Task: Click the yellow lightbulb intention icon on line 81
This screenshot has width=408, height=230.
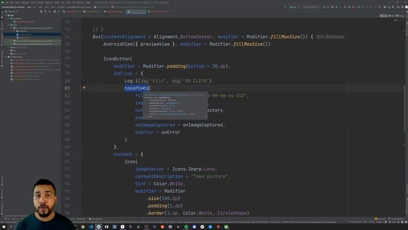Action: pos(84,88)
